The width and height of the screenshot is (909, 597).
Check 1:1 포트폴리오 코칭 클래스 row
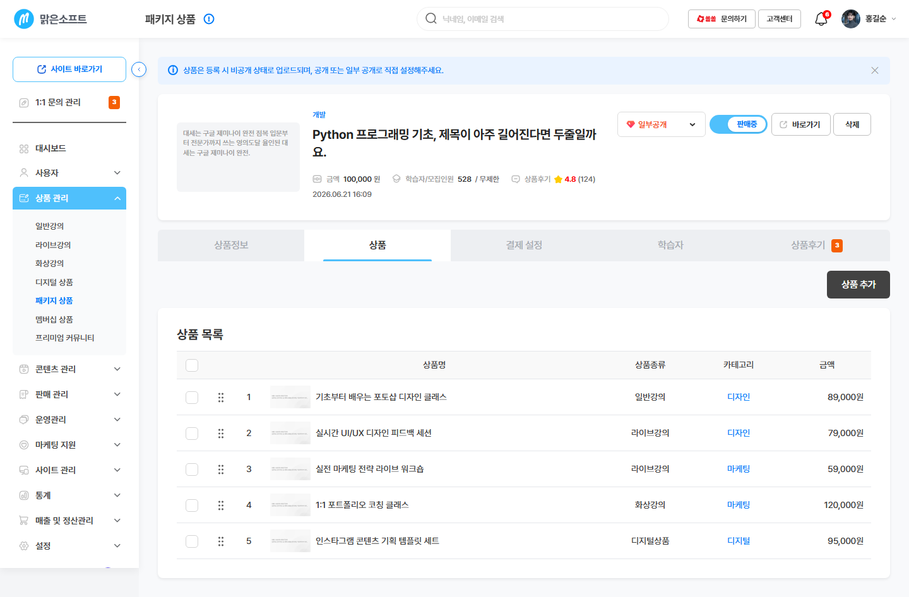[192, 505]
